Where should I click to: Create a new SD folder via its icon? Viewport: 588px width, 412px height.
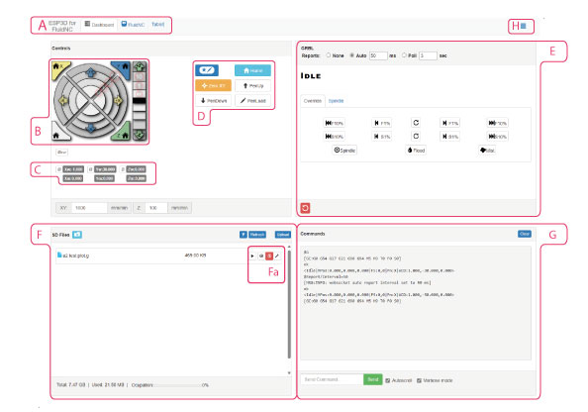click(x=77, y=235)
